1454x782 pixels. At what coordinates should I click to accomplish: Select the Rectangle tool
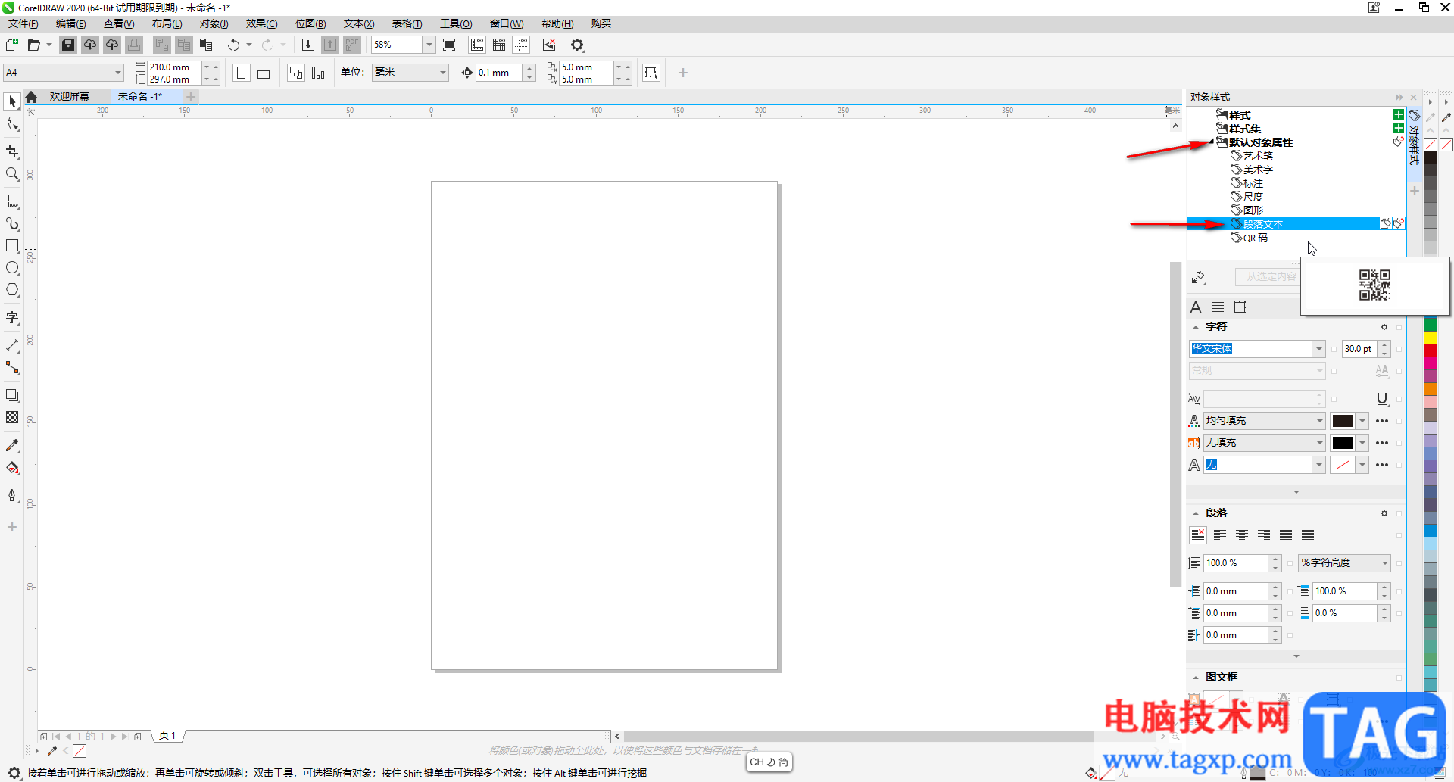pos(12,246)
